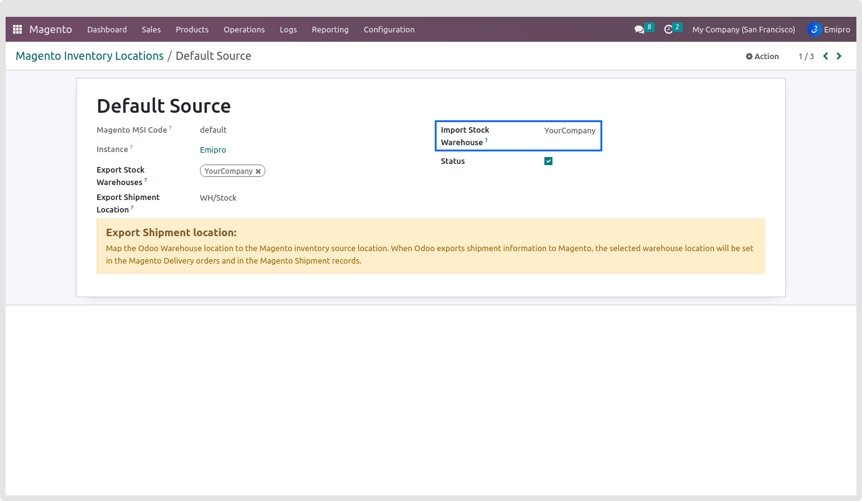Remove the YourCompany tag from Export Warehouses
Image resolution: width=862 pixels, height=501 pixels.
258,171
